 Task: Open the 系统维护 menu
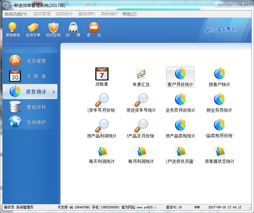[109, 14]
